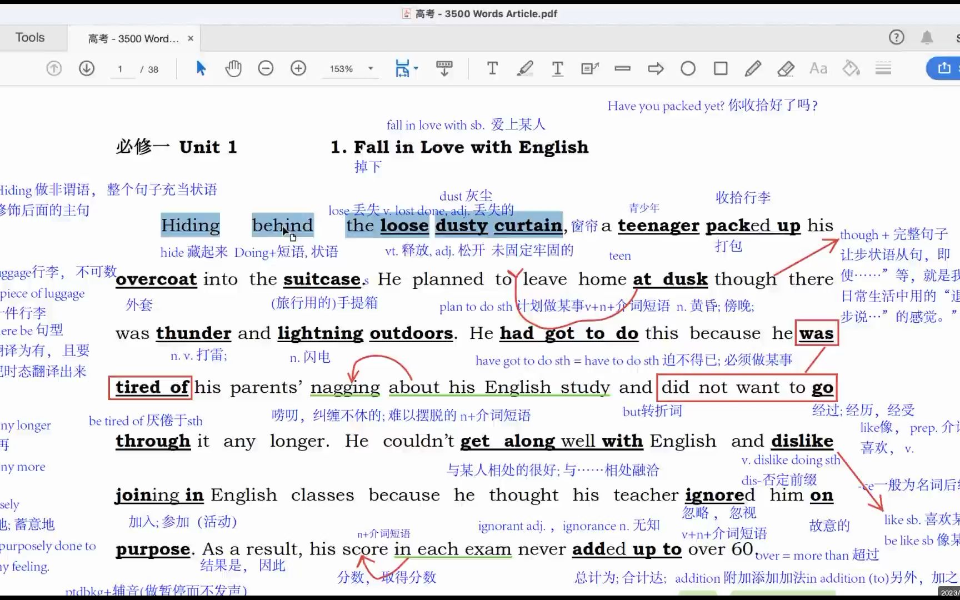Click the underlined word 'teenager'
The width and height of the screenshot is (960, 600).
click(658, 226)
